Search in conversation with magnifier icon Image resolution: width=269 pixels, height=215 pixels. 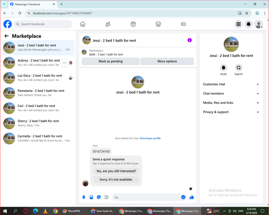[238, 68]
